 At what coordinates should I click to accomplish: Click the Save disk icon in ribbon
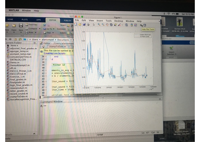(x=21, y=25)
